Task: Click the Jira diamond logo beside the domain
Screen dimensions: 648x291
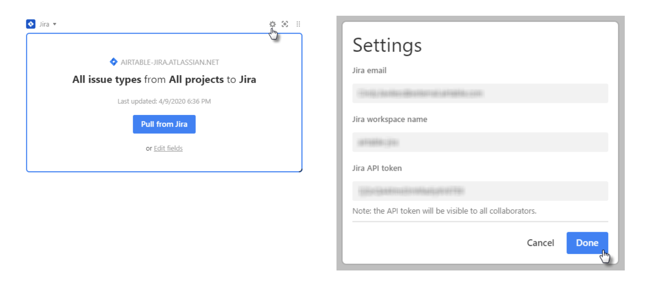Action: 113,62
